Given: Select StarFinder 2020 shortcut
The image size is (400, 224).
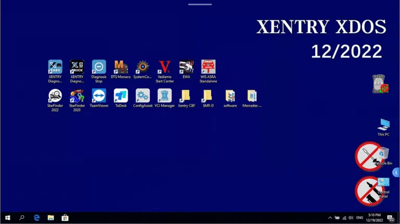Looking at the screenshot, I should coord(77,100).
